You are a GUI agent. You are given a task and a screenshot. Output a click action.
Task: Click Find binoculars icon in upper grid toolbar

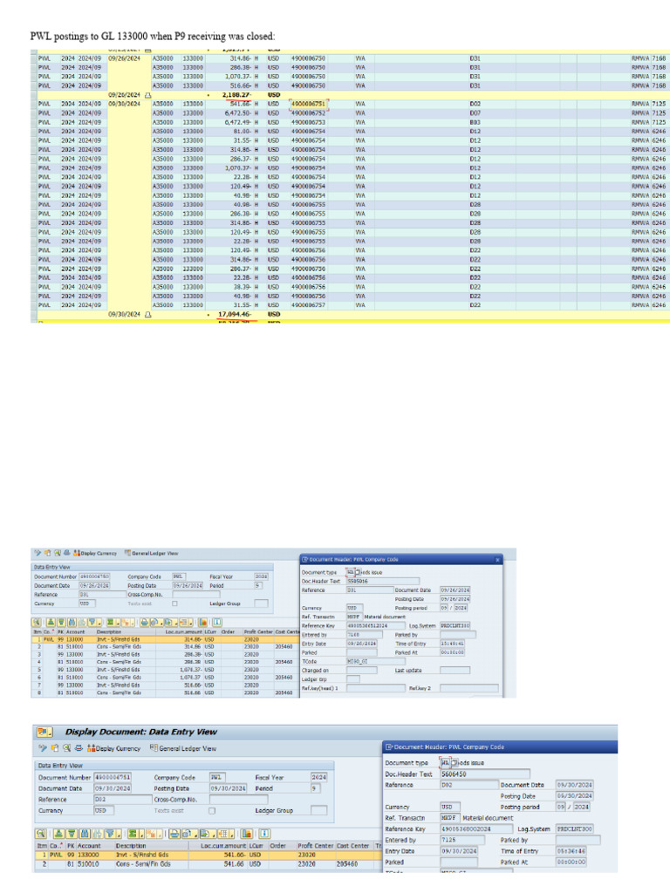click(x=70, y=622)
